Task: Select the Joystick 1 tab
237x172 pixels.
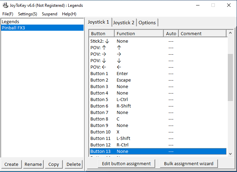Action: pos(99,22)
